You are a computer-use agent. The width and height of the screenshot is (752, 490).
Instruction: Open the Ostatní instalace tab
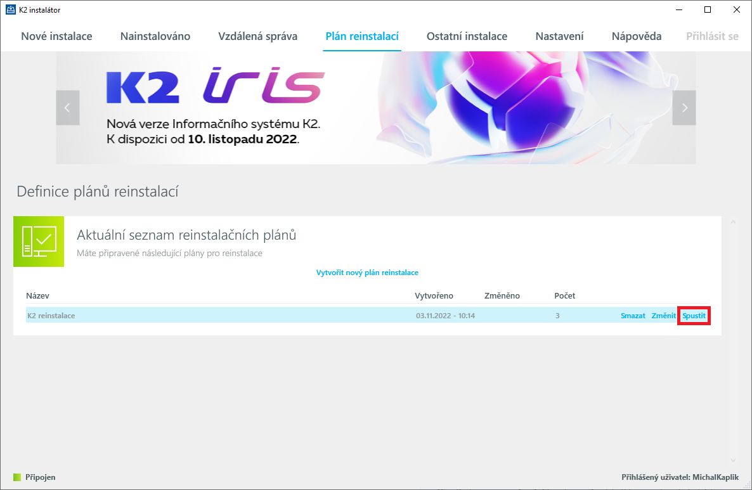pyautogui.click(x=467, y=36)
